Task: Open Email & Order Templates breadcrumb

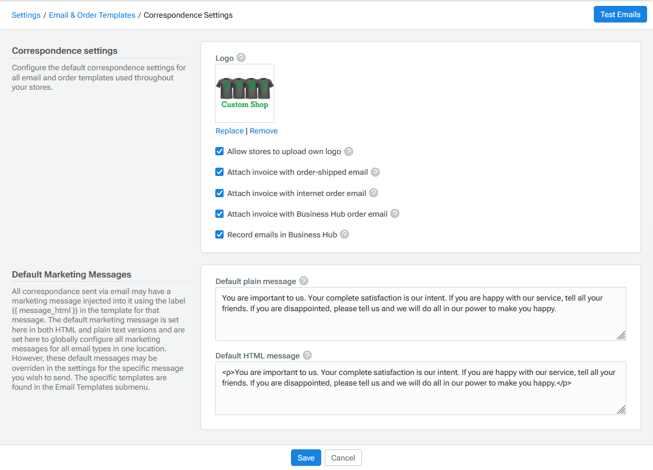Action: point(92,15)
